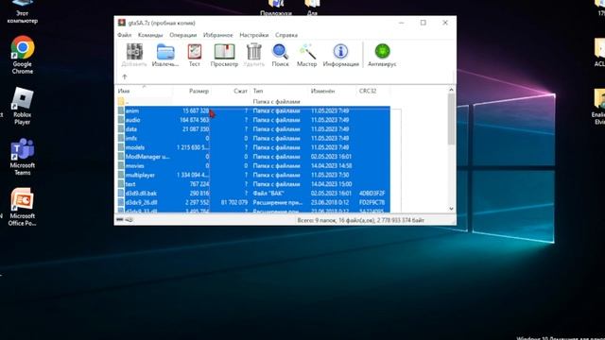
Task: Click the status bar key icon
Action: point(129,220)
